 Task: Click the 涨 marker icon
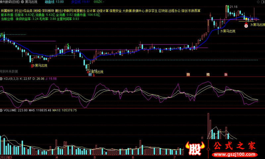226,75
